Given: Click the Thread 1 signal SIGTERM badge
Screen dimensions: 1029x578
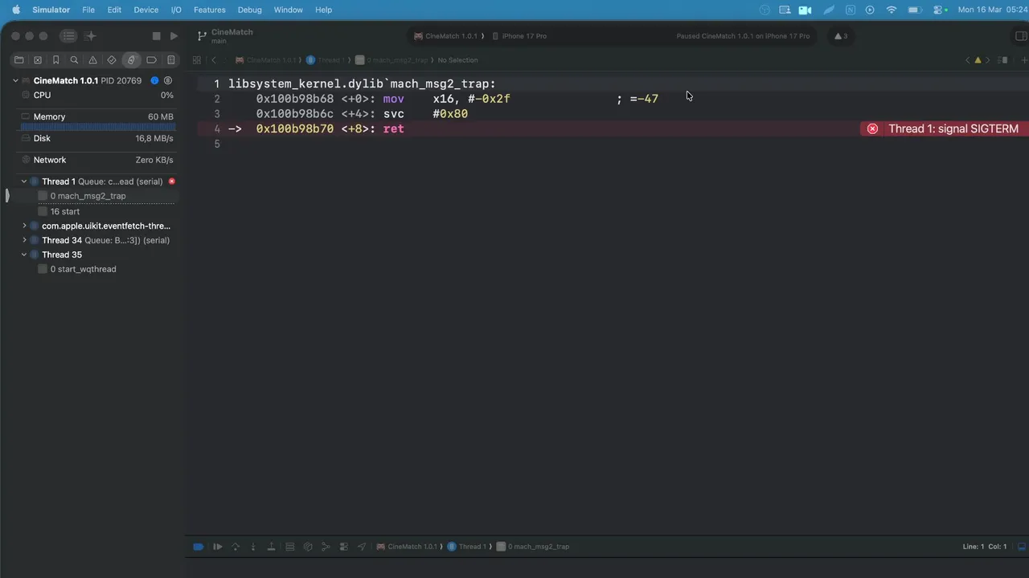Looking at the screenshot, I should point(945,128).
